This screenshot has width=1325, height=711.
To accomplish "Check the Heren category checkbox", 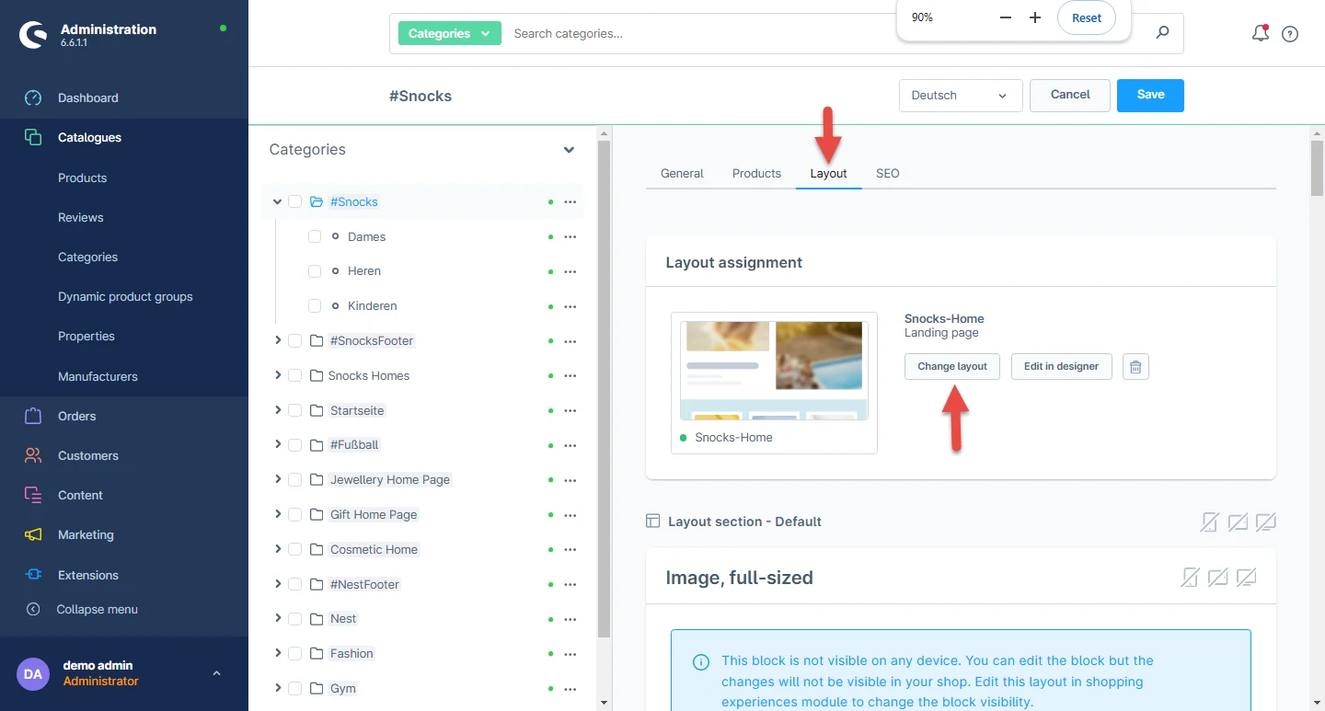I will click(315, 271).
